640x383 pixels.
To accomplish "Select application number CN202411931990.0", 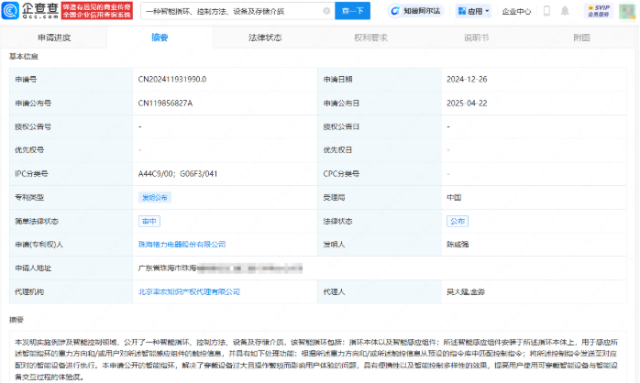I will (x=172, y=79).
